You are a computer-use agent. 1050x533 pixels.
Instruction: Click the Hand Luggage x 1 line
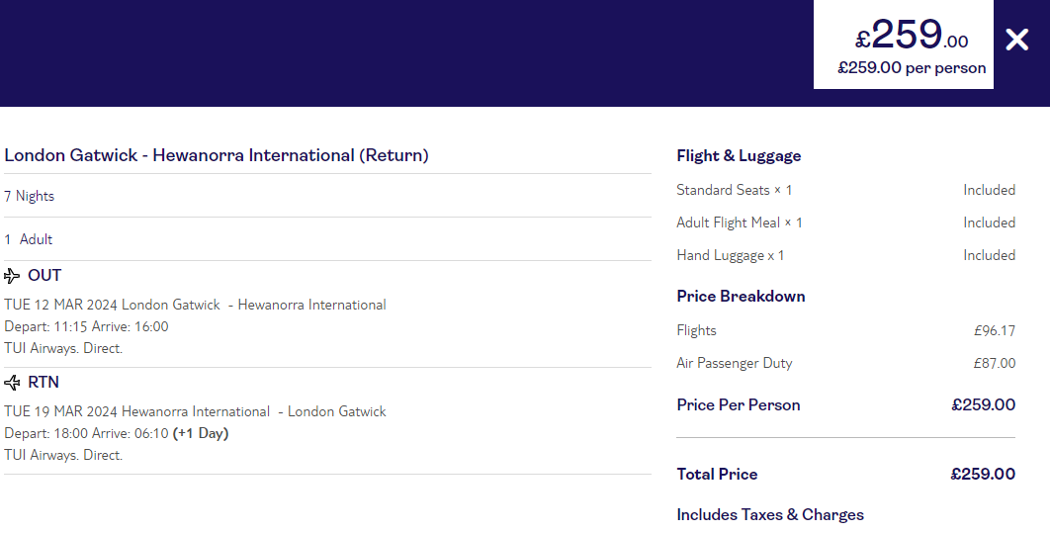click(x=845, y=256)
